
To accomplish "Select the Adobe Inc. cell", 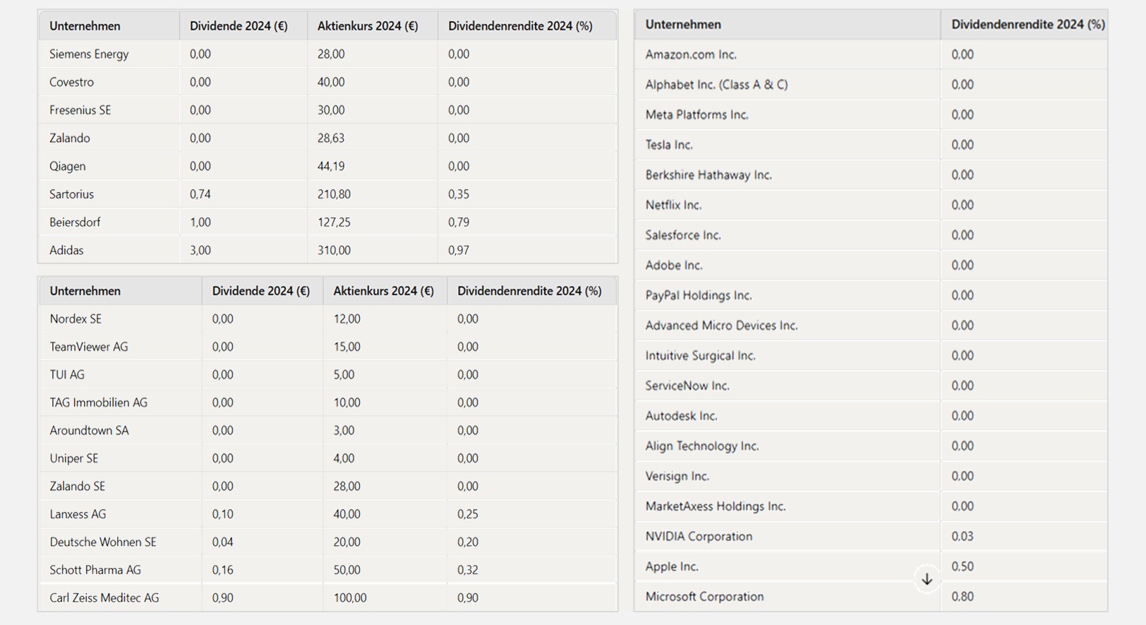I will click(674, 266).
